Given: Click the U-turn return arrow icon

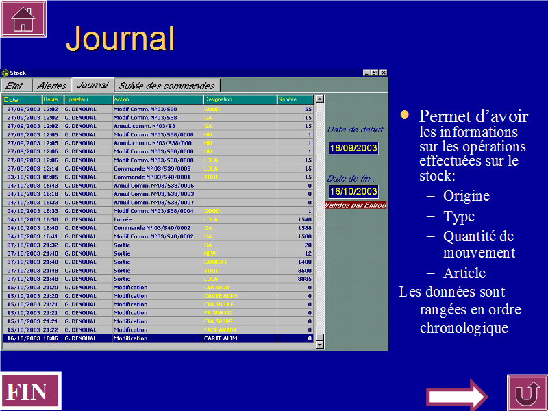Looking at the screenshot, I should pos(527,393).
